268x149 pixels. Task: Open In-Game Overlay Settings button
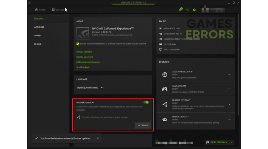(x=143, y=125)
